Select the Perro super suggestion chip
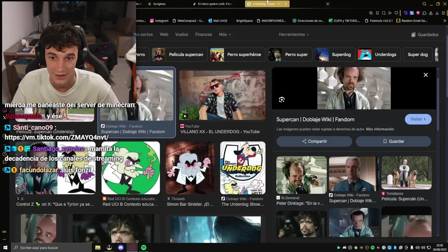This screenshot has width=448, height=252. [289, 55]
